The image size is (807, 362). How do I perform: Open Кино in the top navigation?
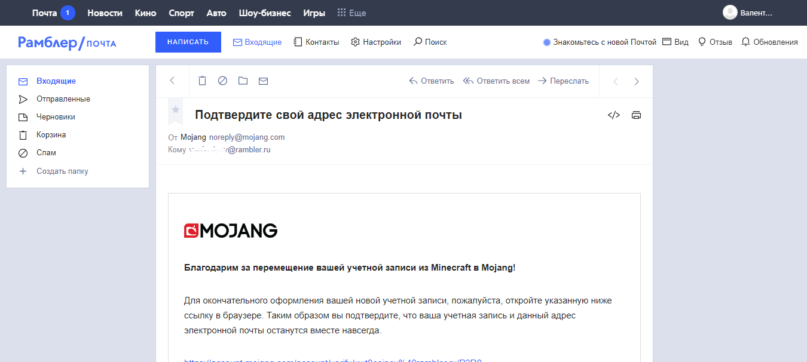pos(146,13)
